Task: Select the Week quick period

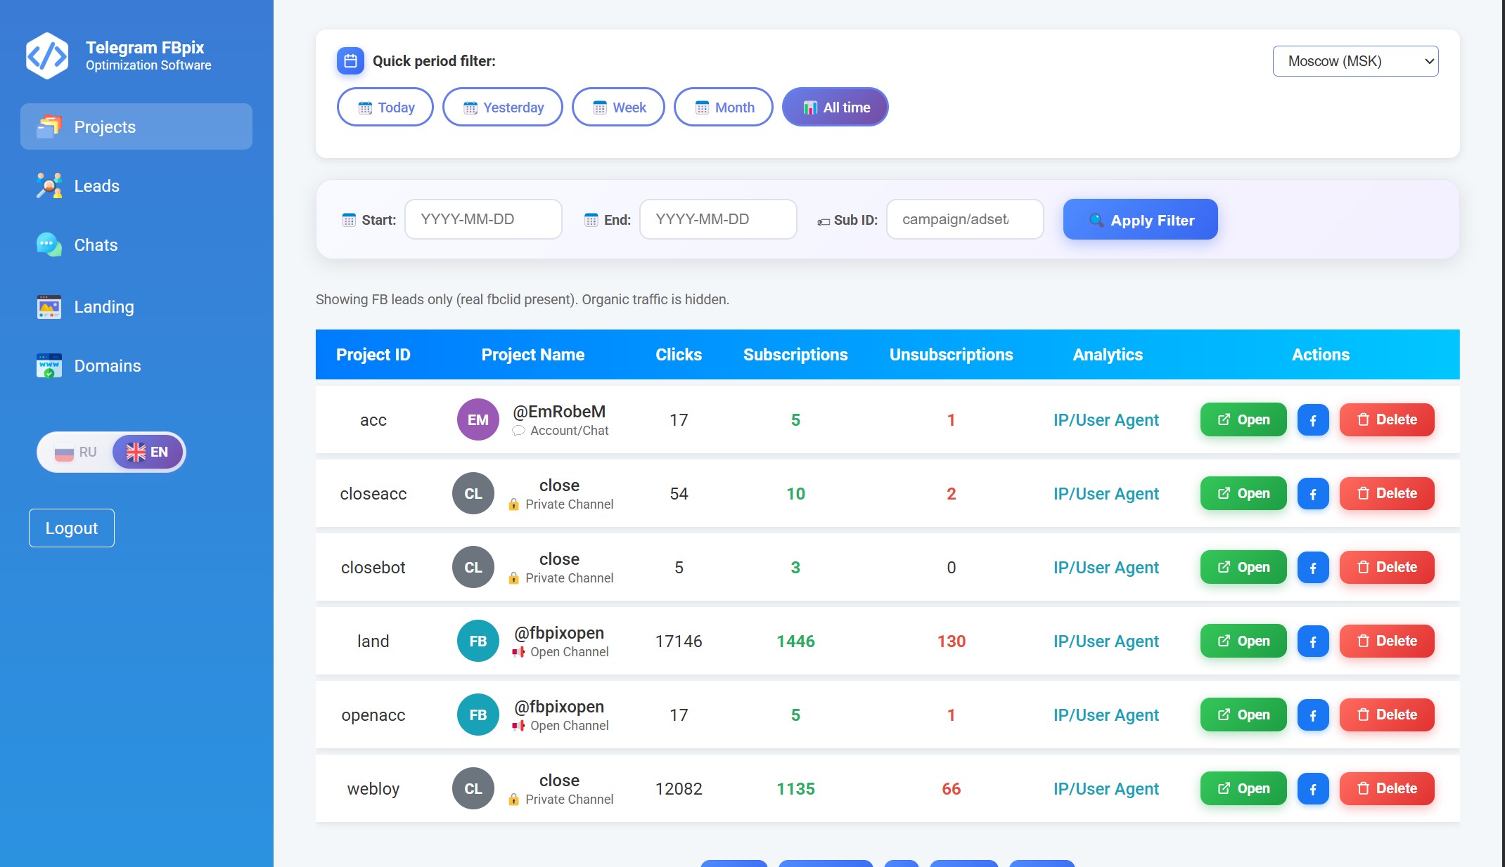Action: click(x=619, y=107)
